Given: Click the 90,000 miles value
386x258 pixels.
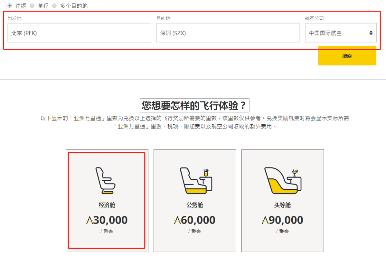Looking at the screenshot, I should 282,220.
